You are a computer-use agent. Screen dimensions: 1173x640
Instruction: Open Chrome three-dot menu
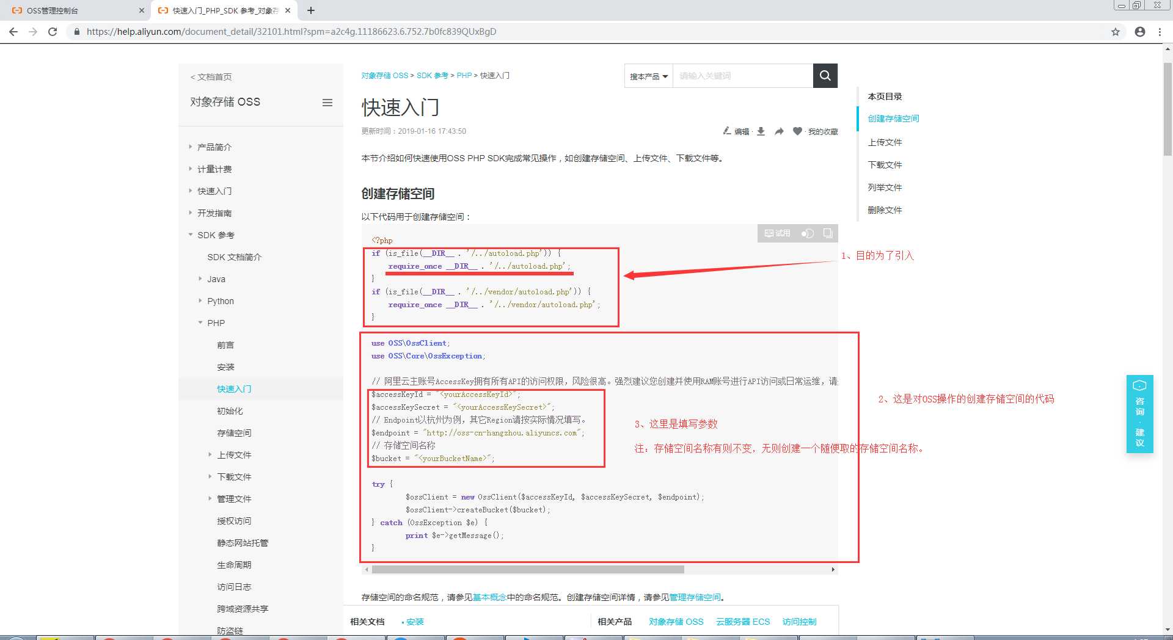point(1160,32)
